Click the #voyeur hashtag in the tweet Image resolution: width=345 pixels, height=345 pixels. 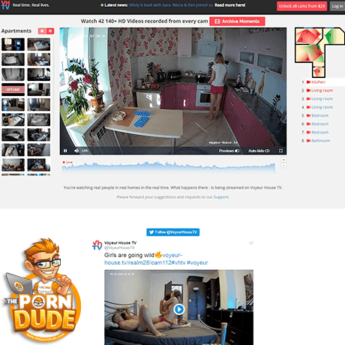coord(197,262)
